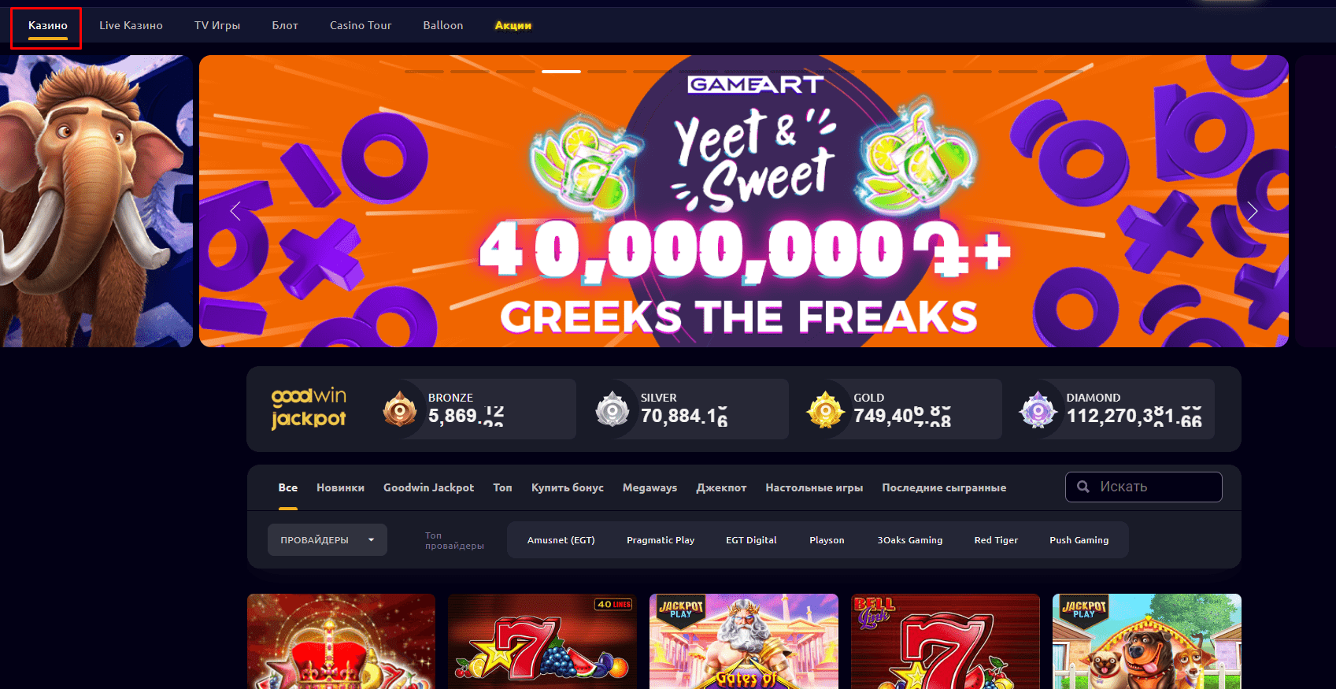This screenshot has width=1336, height=689.
Task: Open the Gates of Olympus game thumbnail
Action: (744, 641)
